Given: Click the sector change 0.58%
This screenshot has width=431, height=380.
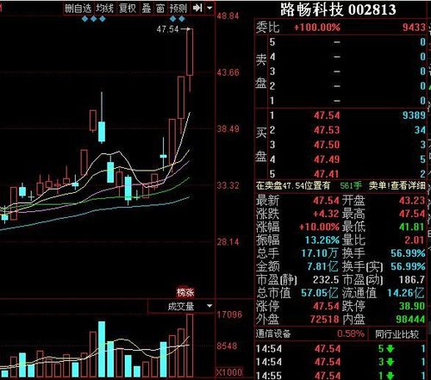Looking at the screenshot, I should click(351, 333).
